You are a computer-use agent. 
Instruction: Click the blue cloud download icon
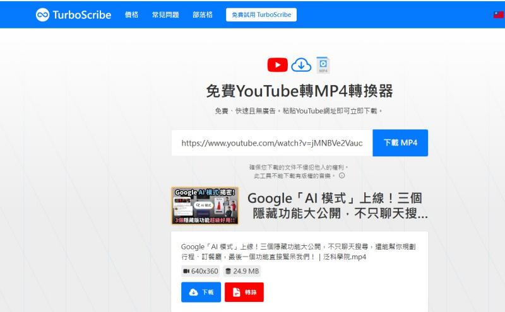pos(301,65)
